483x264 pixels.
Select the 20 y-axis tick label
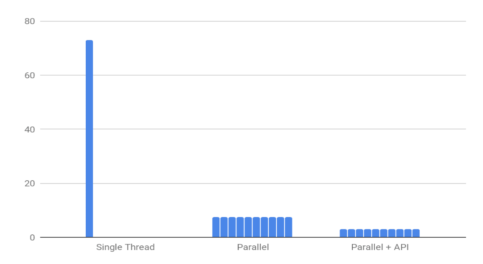(30, 184)
